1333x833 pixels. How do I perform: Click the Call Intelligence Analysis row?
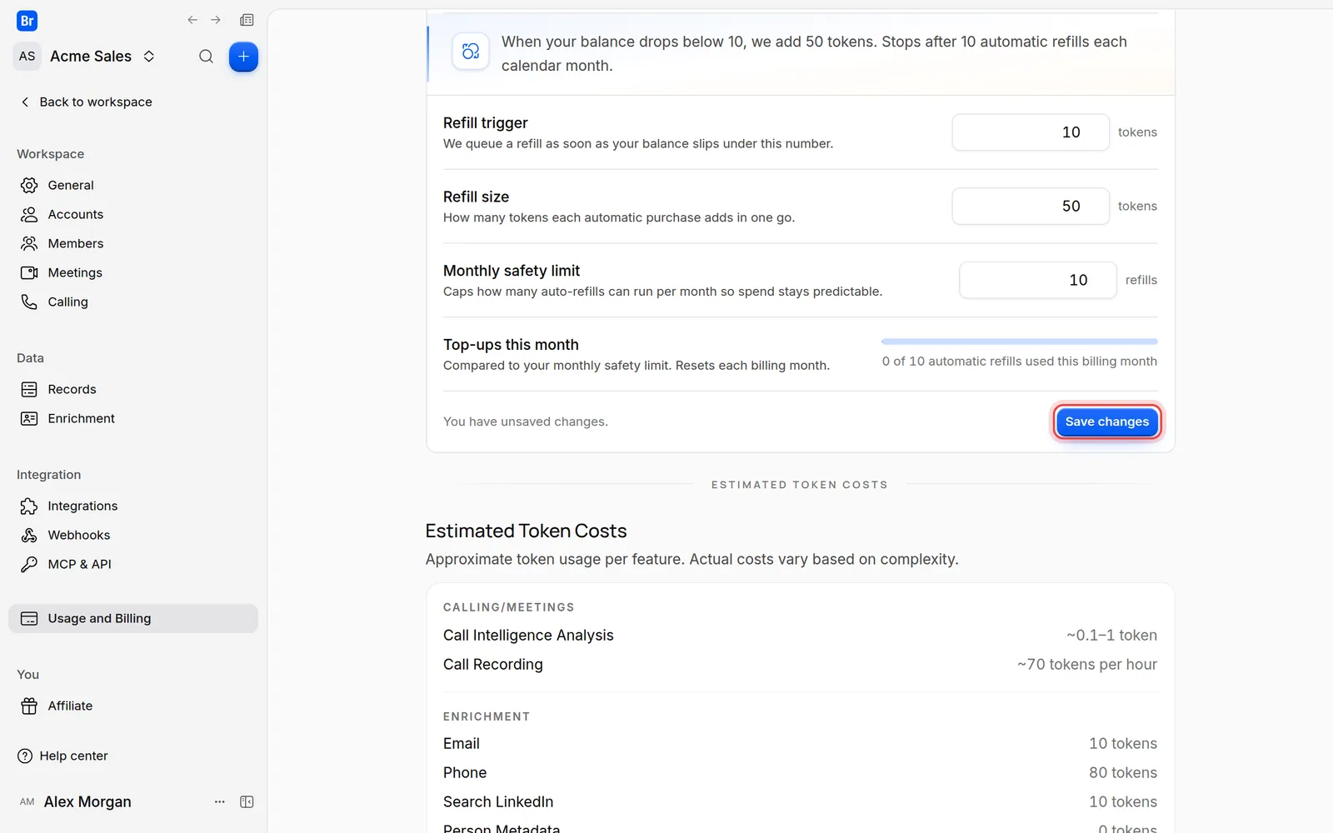[800, 635]
